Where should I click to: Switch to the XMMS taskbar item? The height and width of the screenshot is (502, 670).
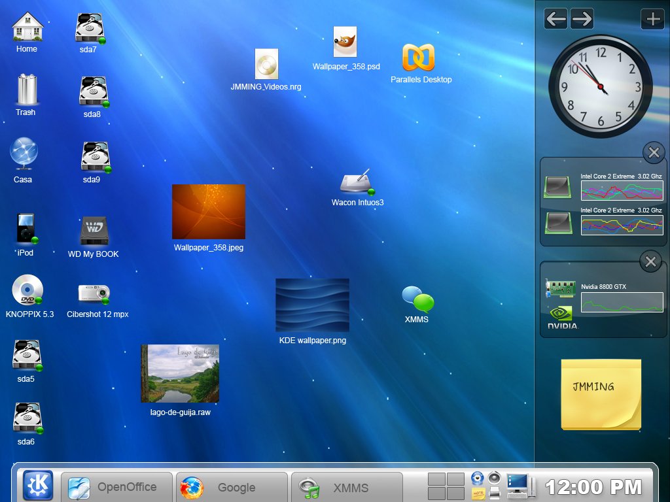(347, 488)
